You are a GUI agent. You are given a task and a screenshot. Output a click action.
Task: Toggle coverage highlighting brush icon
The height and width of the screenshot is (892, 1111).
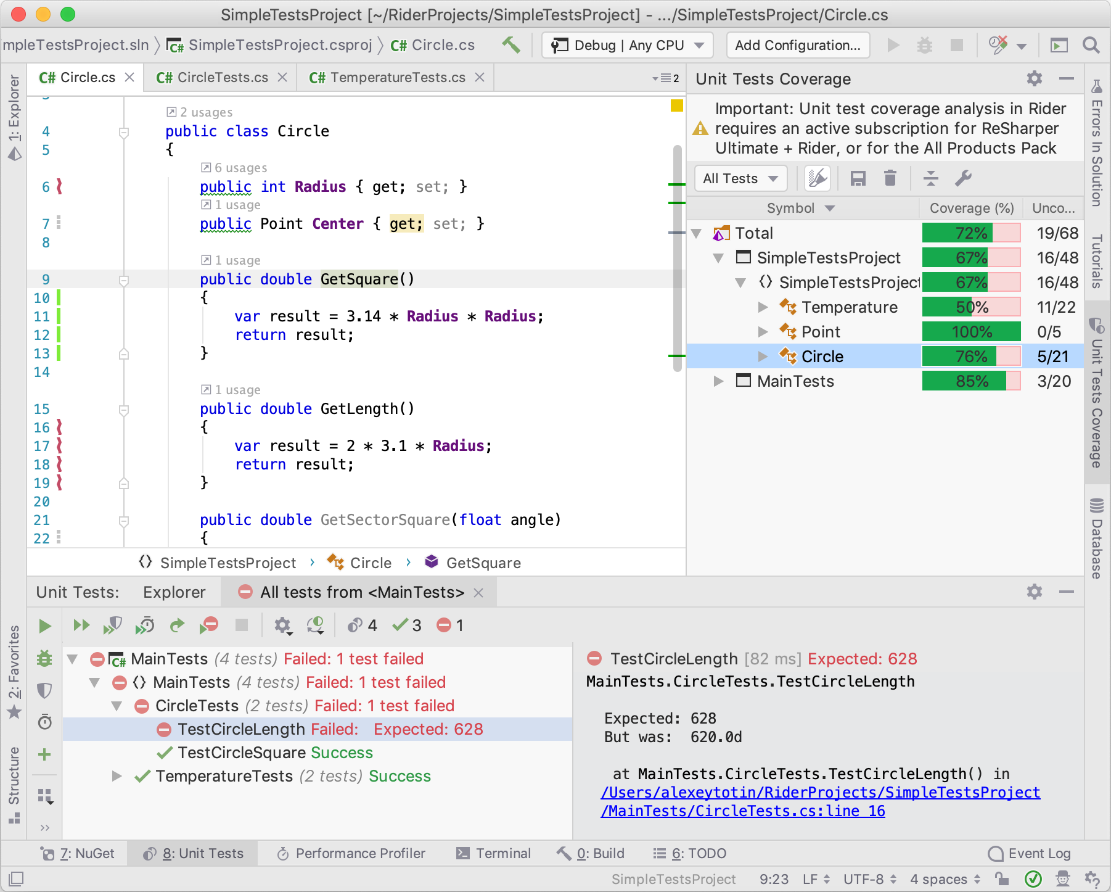point(818,179)
